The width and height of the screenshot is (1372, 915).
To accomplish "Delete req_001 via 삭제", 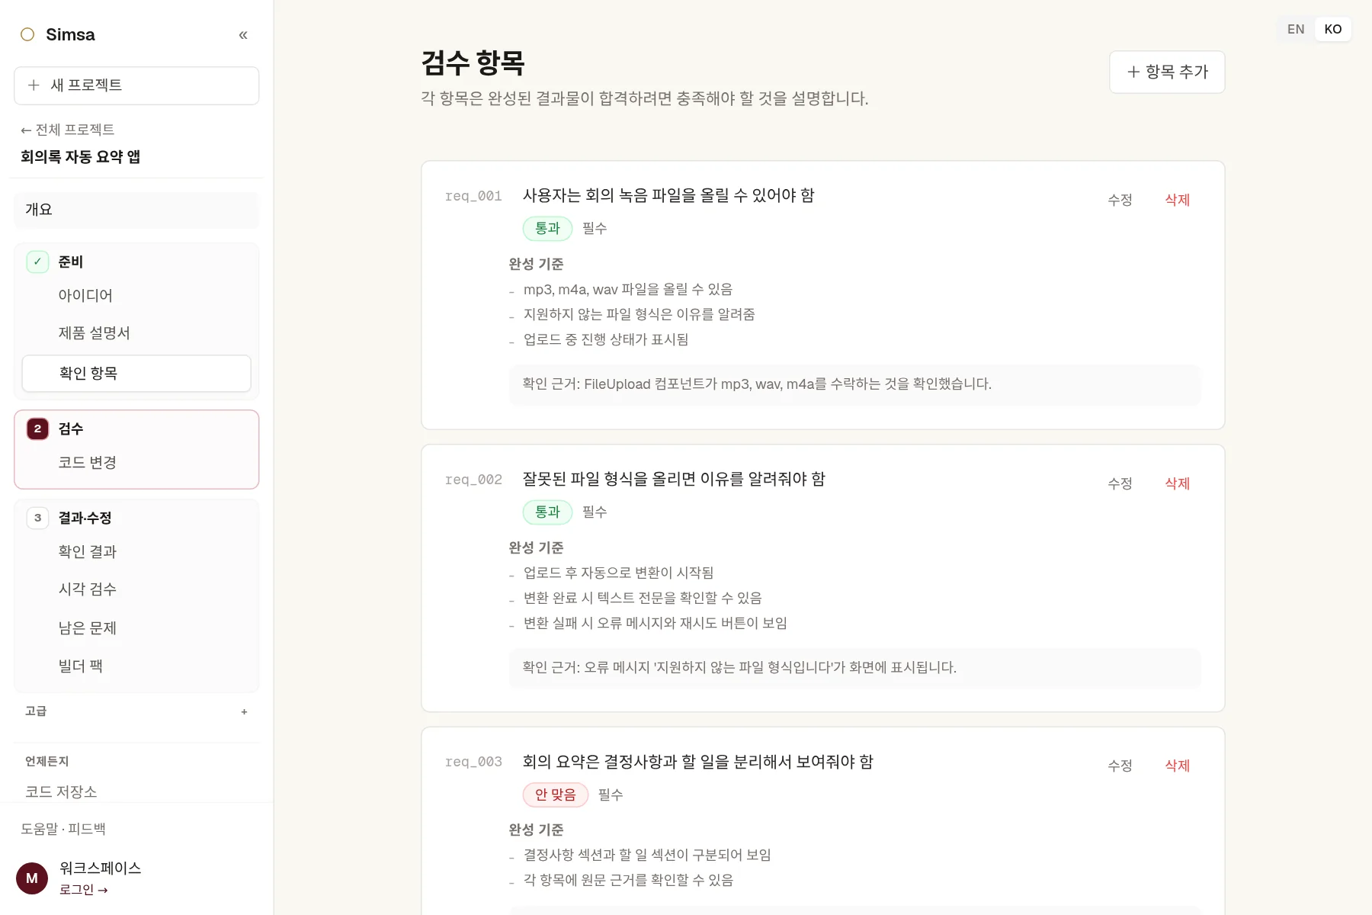I will point(1178,200).
